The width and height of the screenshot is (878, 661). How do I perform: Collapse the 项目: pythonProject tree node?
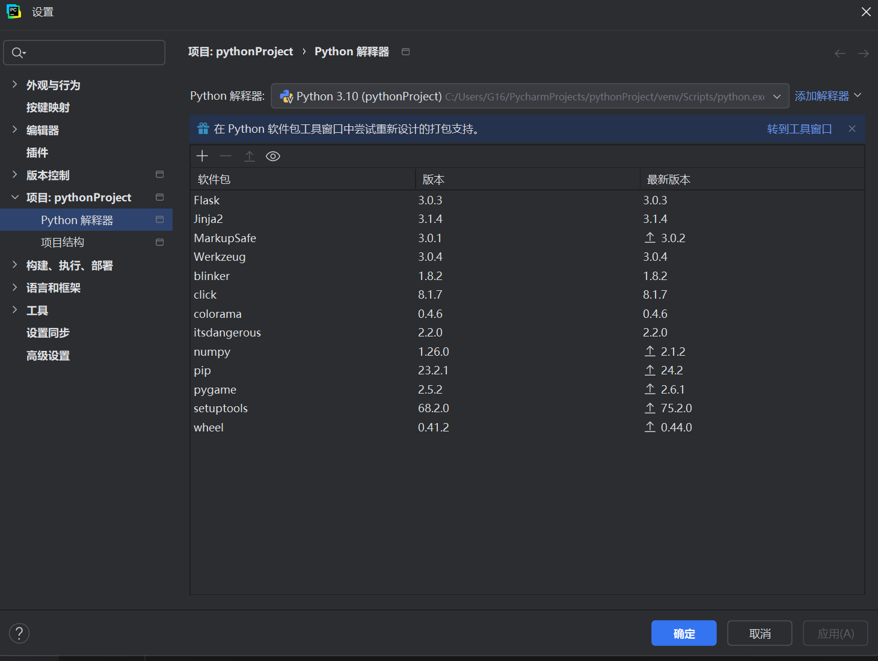pos(15,197)
